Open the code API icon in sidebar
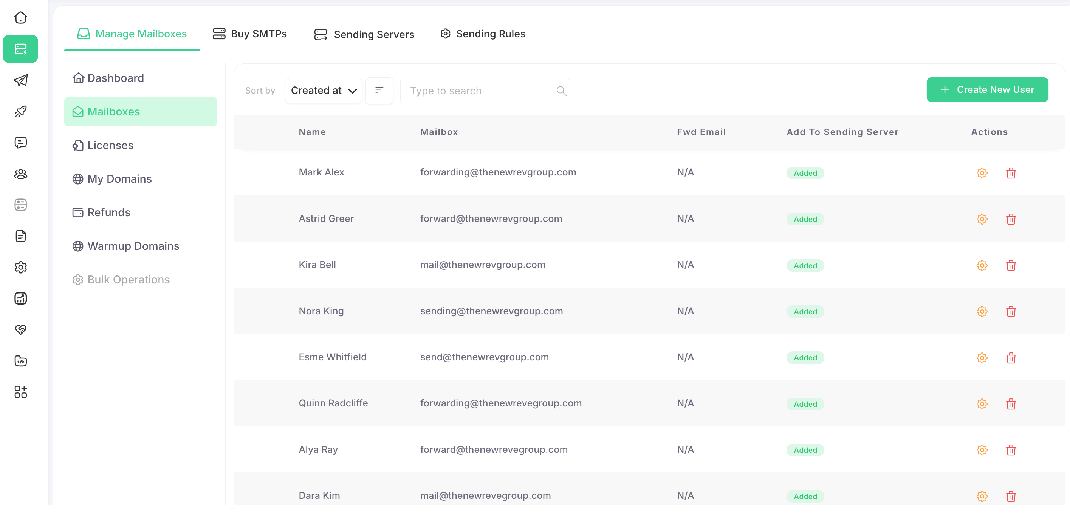This screenshot has height=520, width=1070. tap(20, 360)
